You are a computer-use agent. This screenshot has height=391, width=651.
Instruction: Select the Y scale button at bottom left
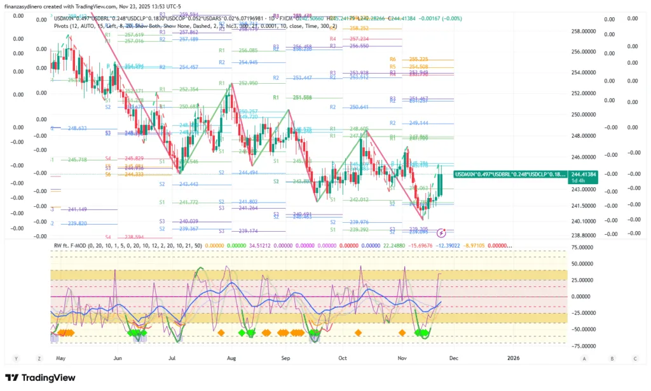pos(17,358)
